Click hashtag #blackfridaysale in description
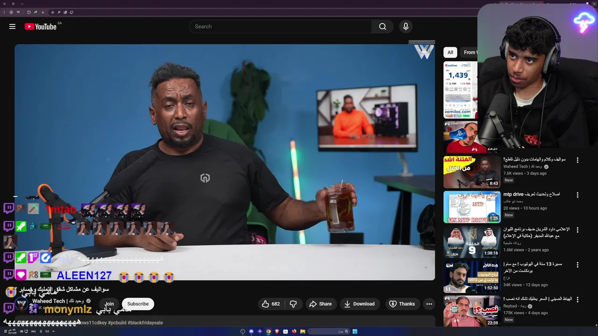 click(145, 322)
